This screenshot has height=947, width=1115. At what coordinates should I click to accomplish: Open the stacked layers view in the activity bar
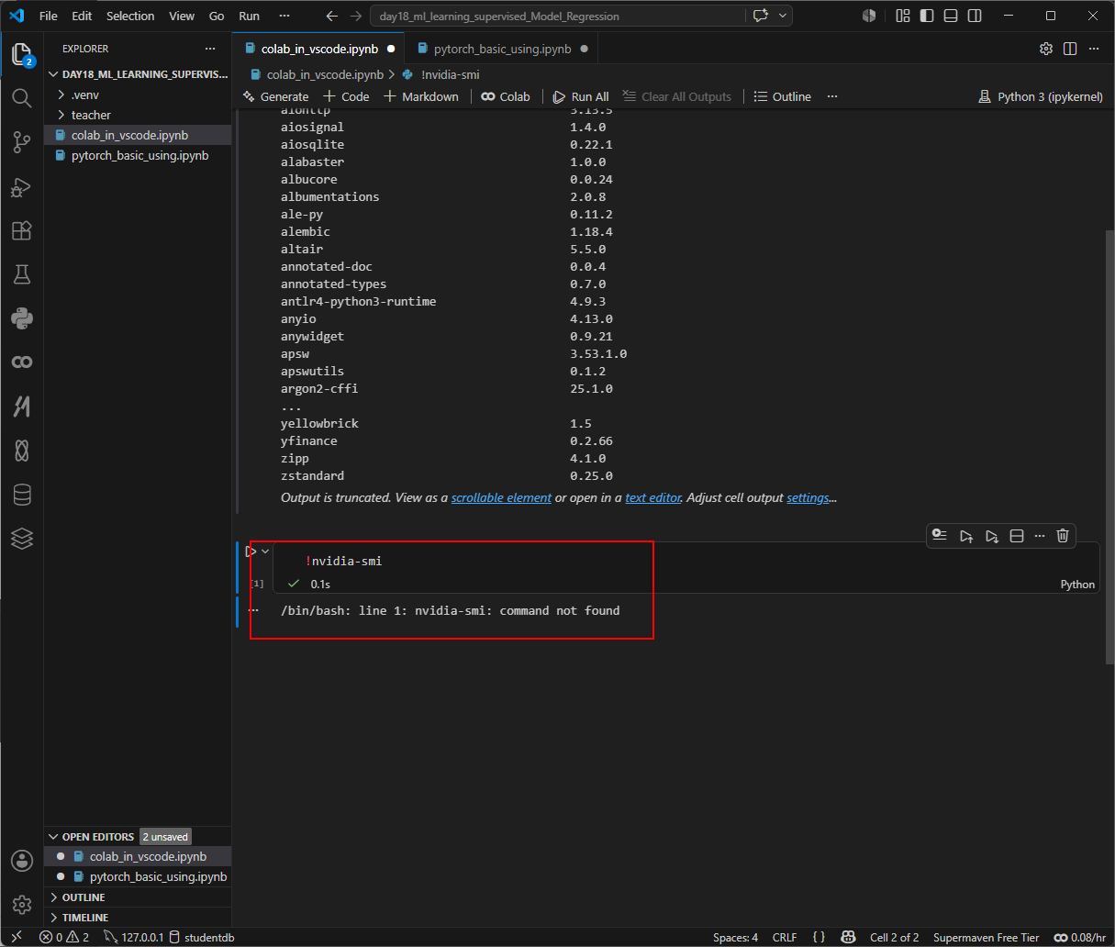[22, 539]
